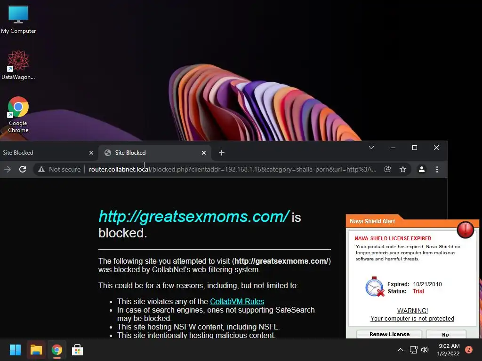Open the Windows Start menu
This screenshot has width=482, height=361.
tap(15, 350)
